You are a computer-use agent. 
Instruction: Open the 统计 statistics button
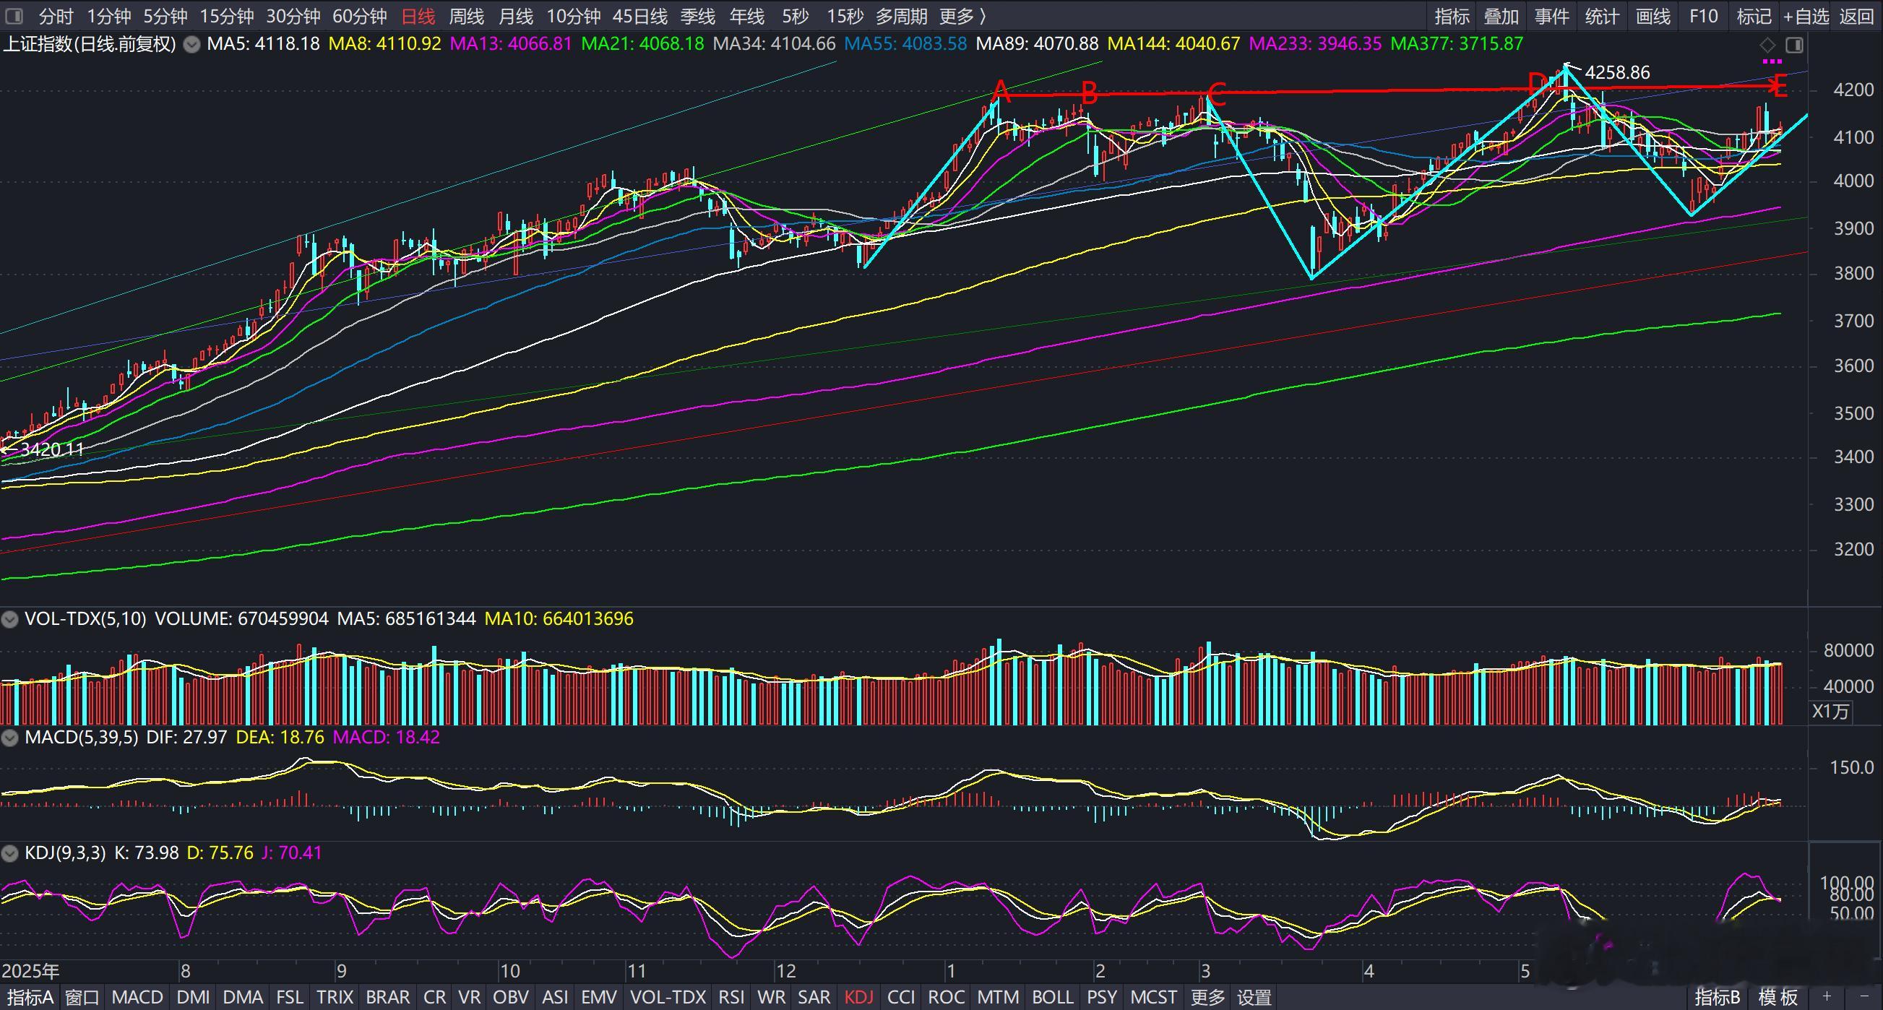coord(1603,16)
